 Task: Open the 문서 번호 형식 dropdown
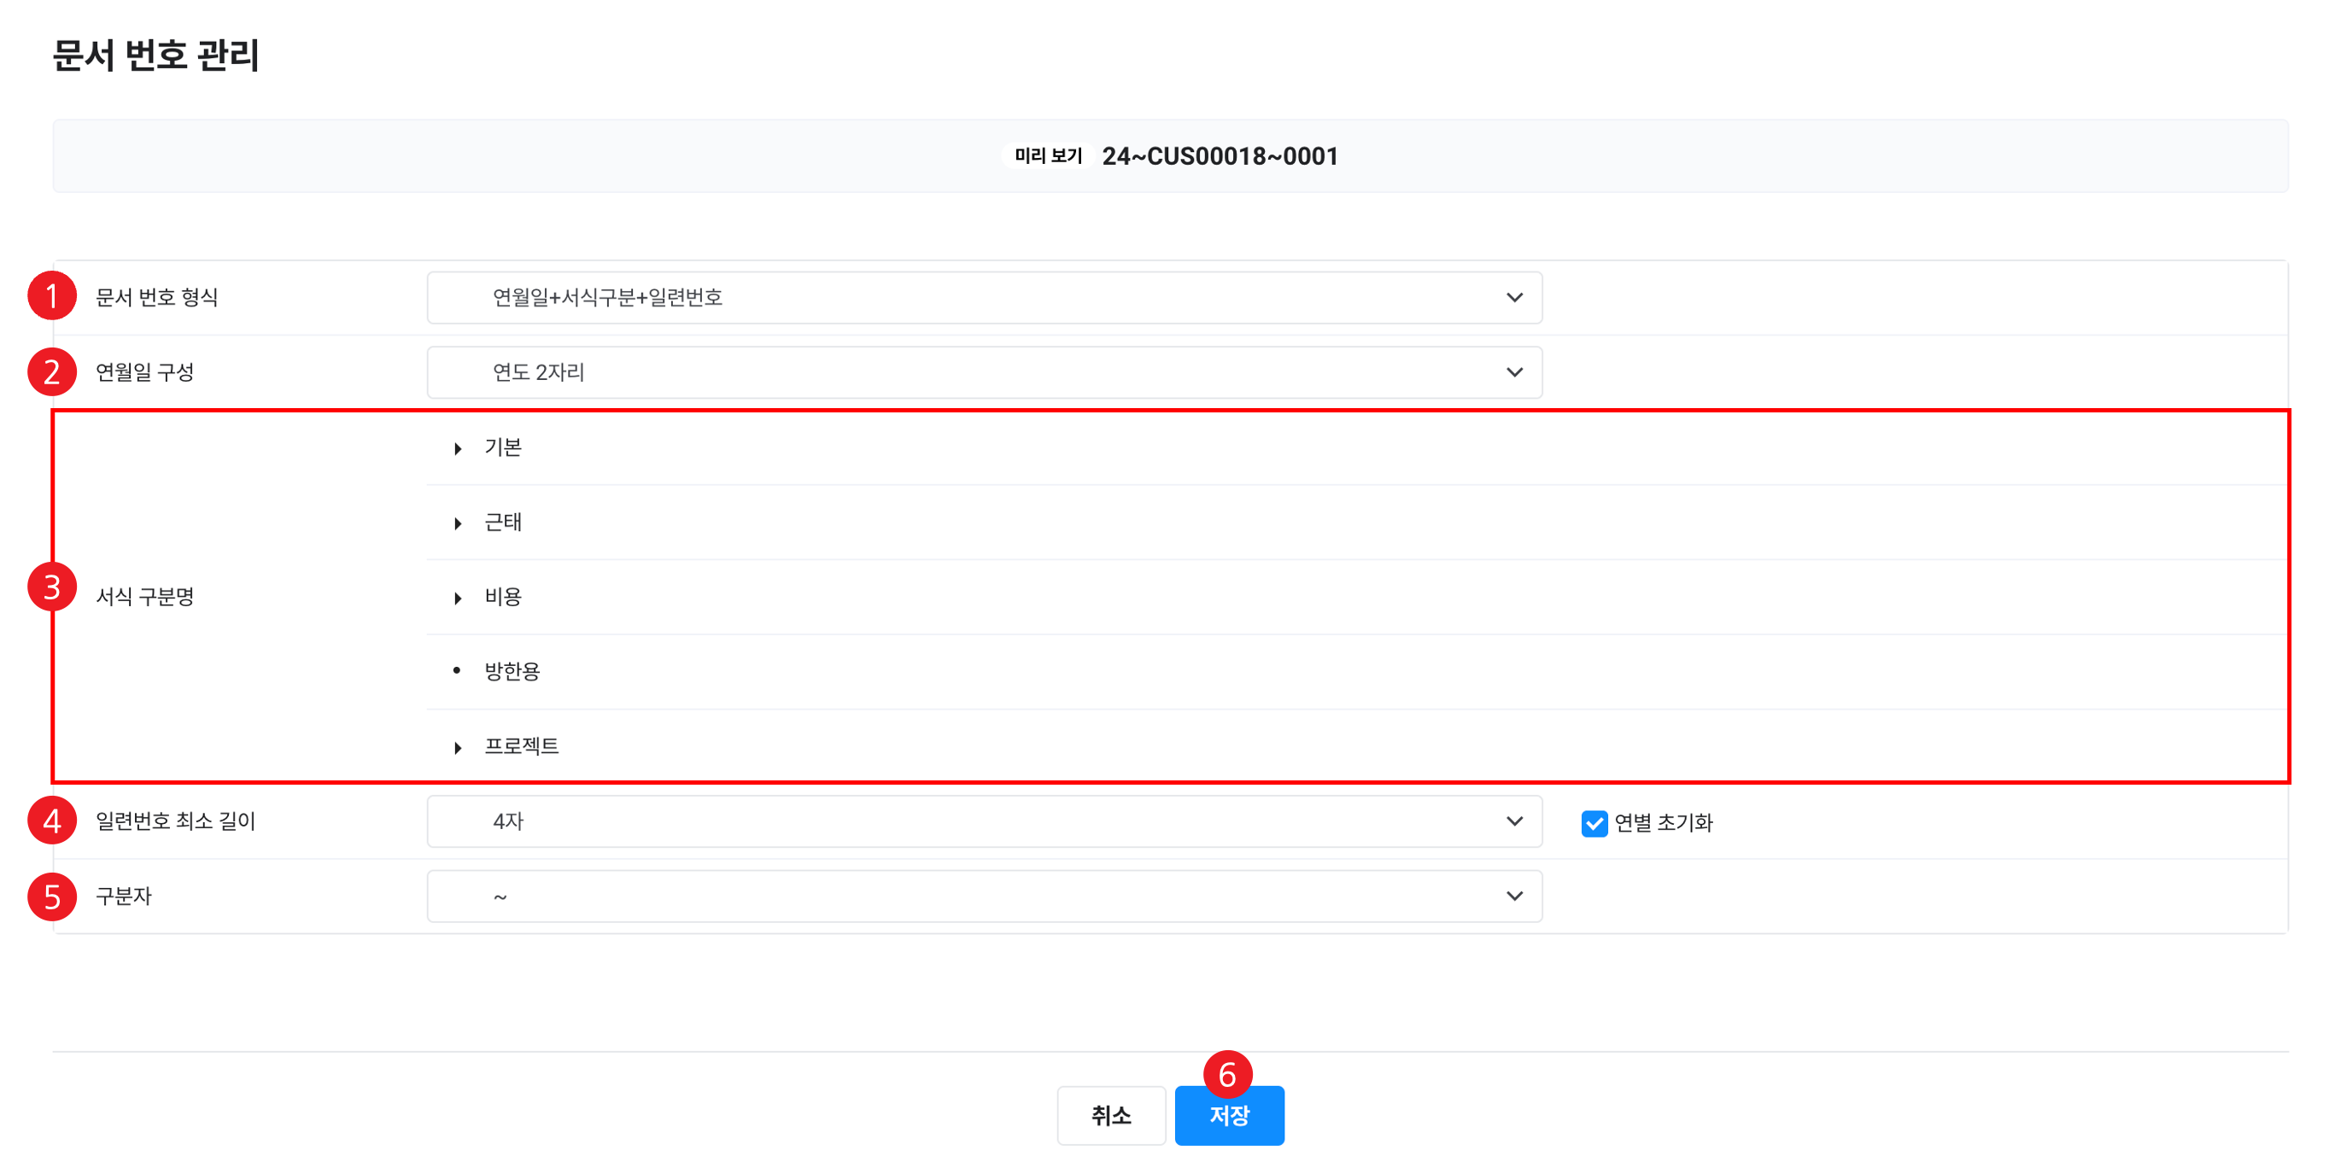click(984, 297)
